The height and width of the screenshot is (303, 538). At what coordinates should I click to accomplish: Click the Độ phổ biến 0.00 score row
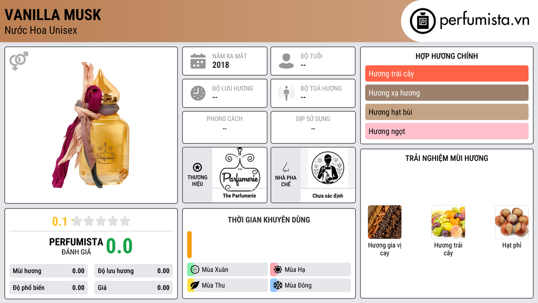48,288
